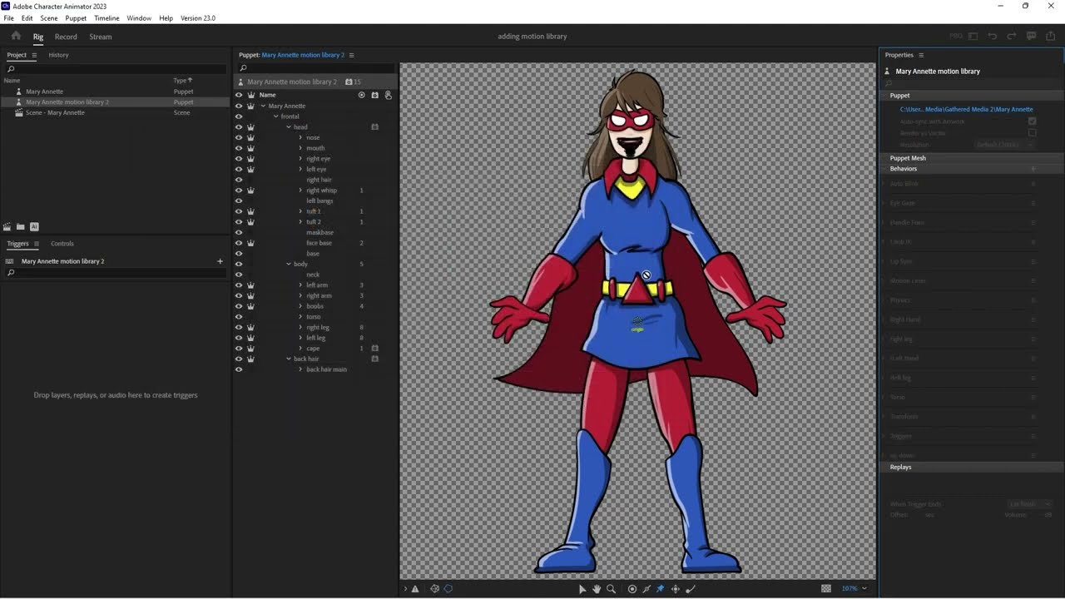
Task: Toggle Auto-sync with Artwork checkbox
Action: click(1032, 121)
